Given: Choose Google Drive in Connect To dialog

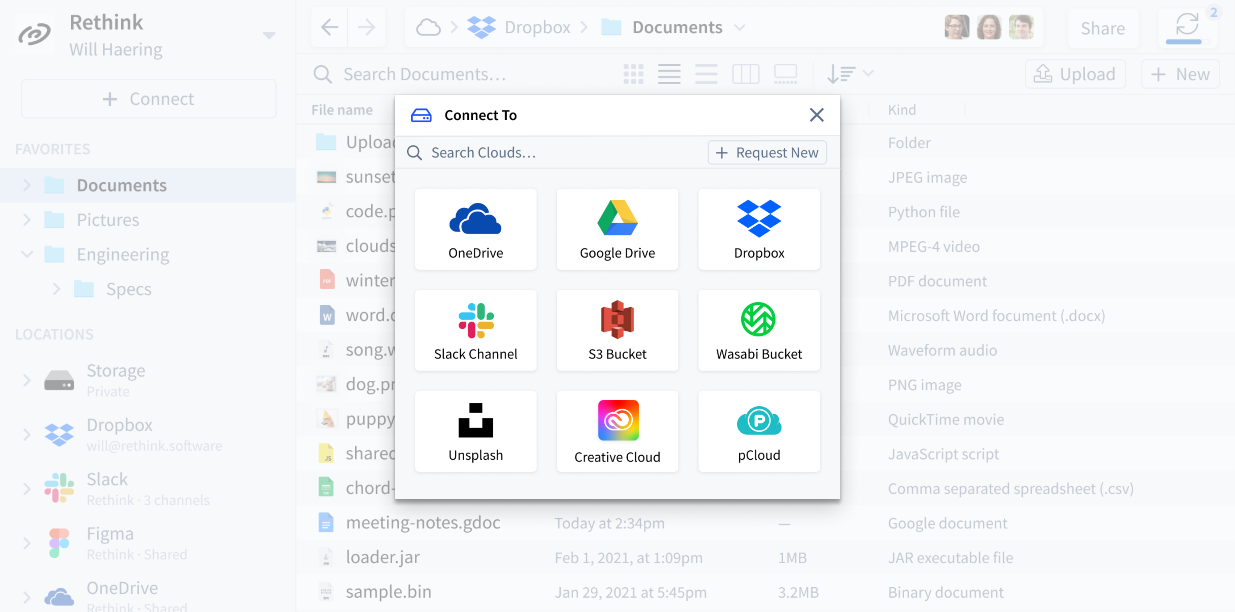Looking at the screenshot, I should [617, 229].
